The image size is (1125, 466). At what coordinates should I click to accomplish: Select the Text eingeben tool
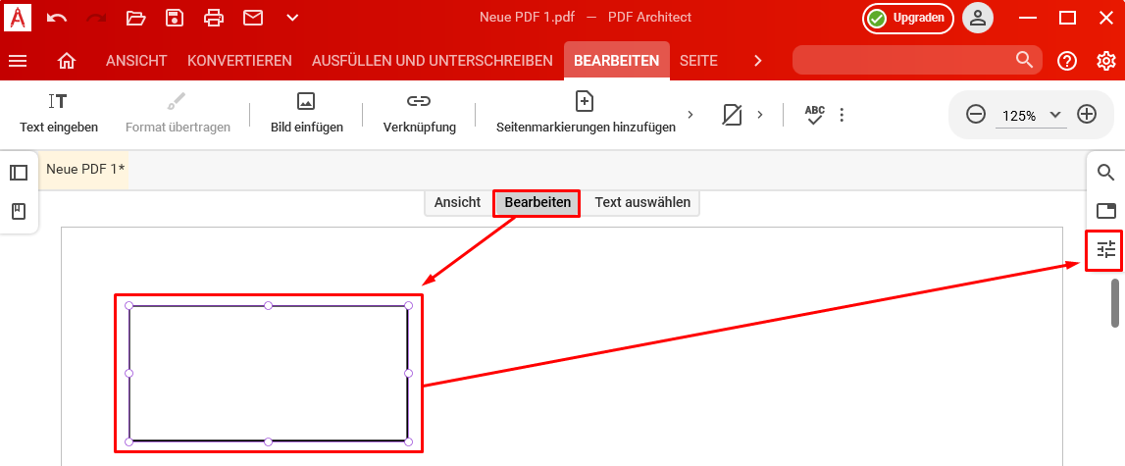pyautogui.click(x=59, y=114)
